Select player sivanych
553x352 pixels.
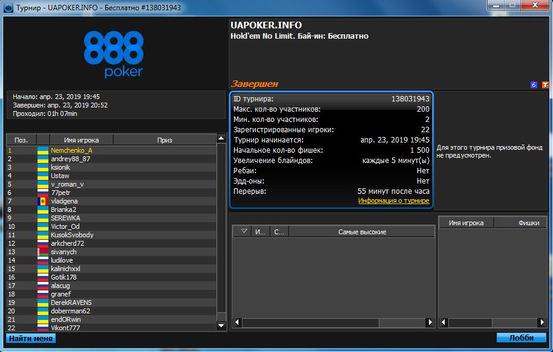tap(111, 252)
